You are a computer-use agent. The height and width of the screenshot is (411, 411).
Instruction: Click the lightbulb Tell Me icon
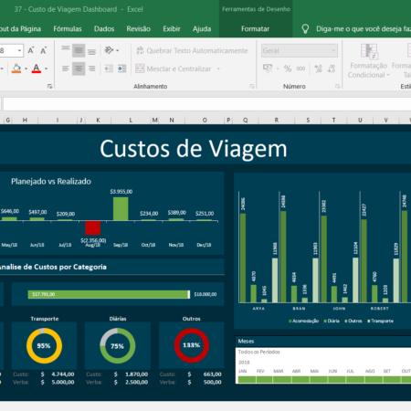[305, 29]
